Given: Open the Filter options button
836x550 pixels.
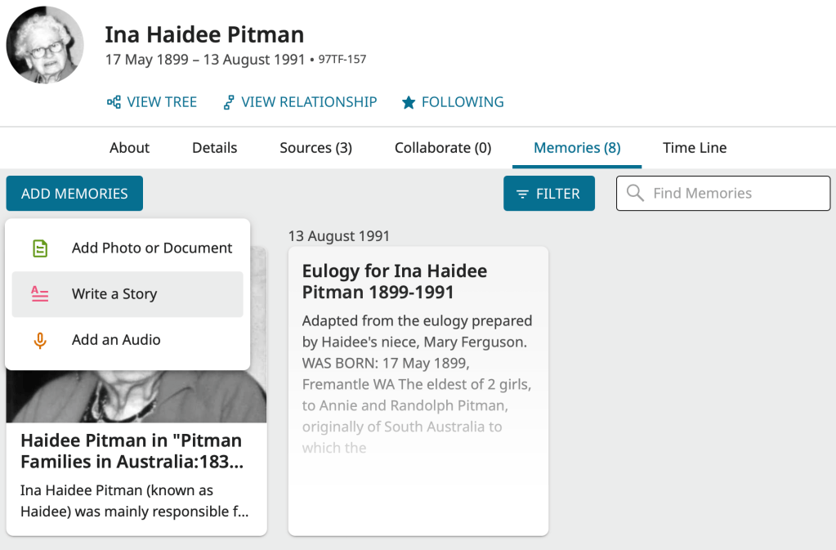Looking at the screenshot, I should pyautogui.click(x=548, y=194).
